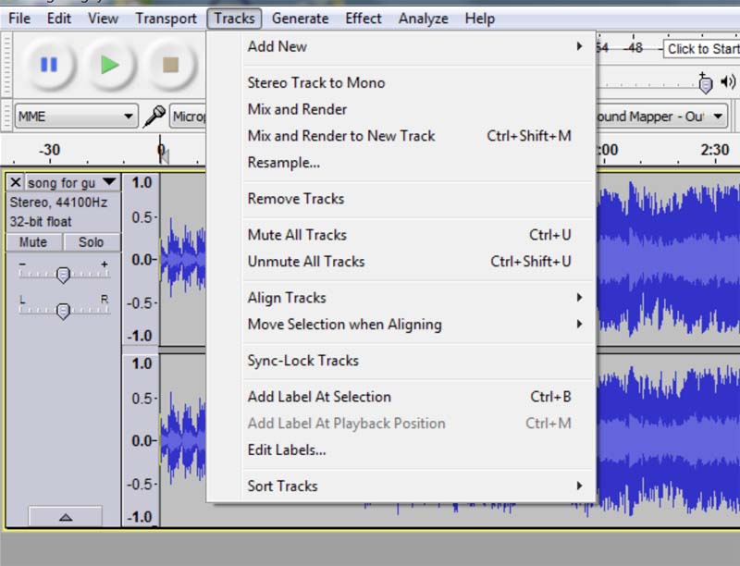
Task: Collapse the track using the bottom arrow button
Action: (x=64, y=516)
